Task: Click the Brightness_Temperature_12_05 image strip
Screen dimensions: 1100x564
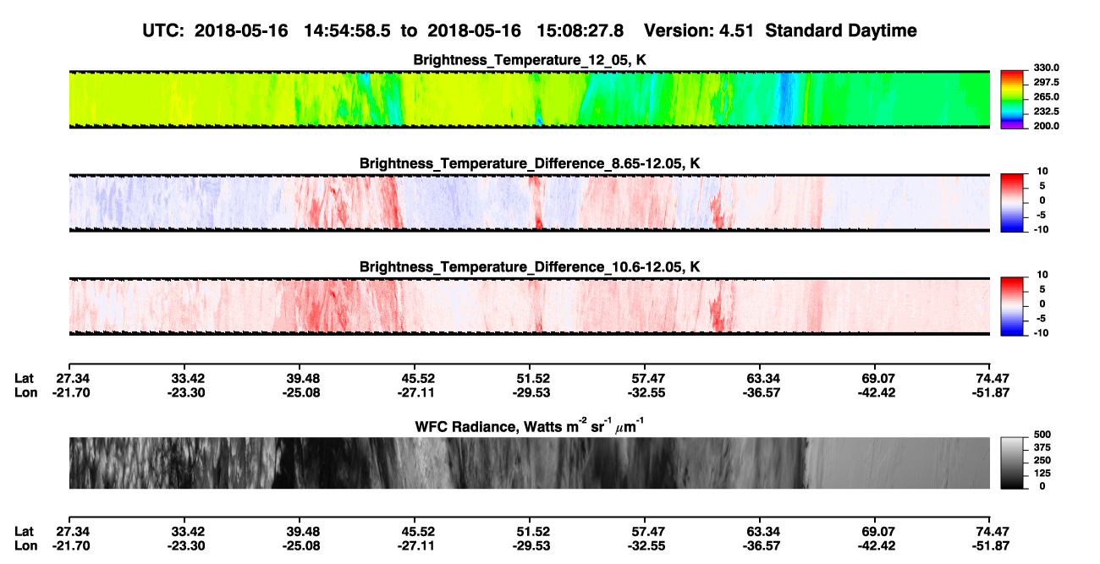Action: coord(530,99)
